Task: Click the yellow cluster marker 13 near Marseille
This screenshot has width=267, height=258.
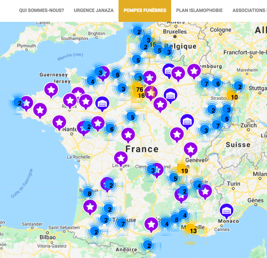Action: 191,229
